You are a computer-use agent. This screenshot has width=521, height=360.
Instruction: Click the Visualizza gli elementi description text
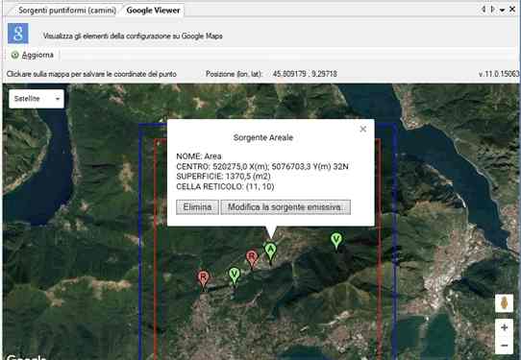coord(133,36)
